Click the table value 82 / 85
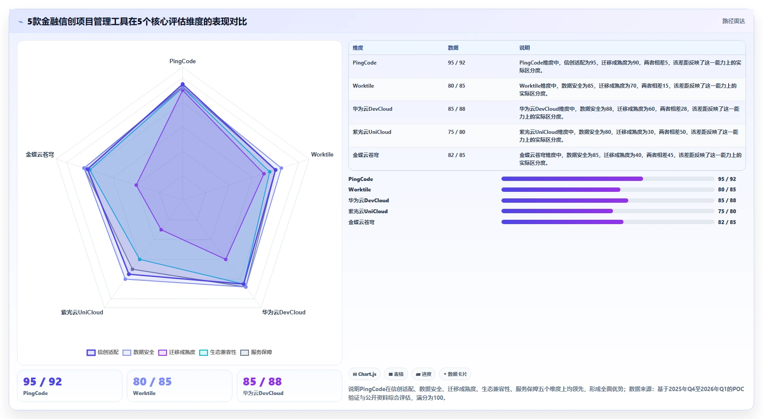Screen dimensions: 763x419 click(456, 155)
